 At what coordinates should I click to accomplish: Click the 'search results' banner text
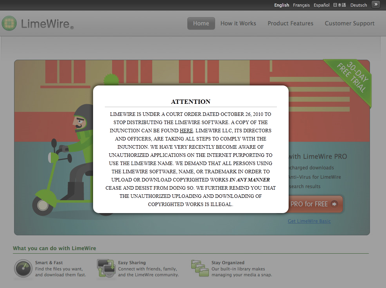(x=305, y=186)
